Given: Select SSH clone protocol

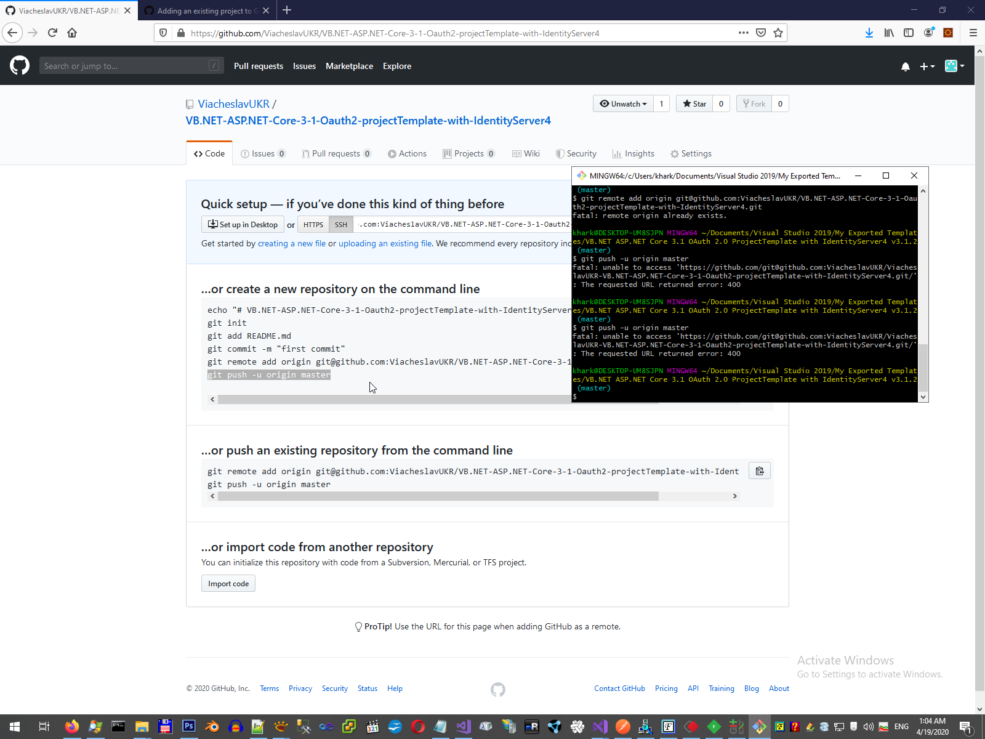Looking at the screenshot, I should 341,225.
